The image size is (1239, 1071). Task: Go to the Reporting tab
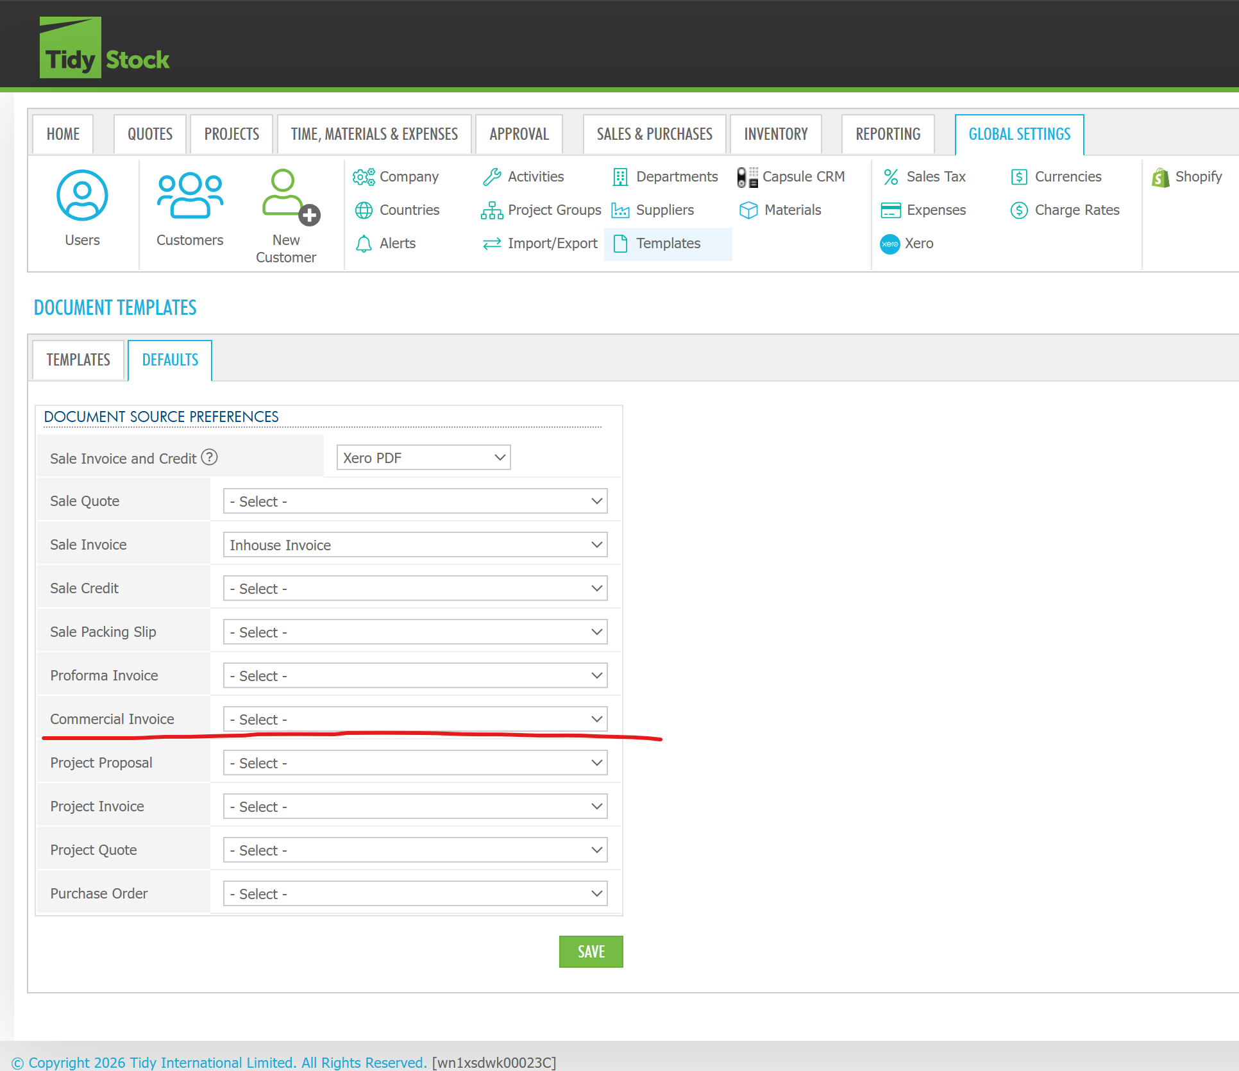click(888, 135)
